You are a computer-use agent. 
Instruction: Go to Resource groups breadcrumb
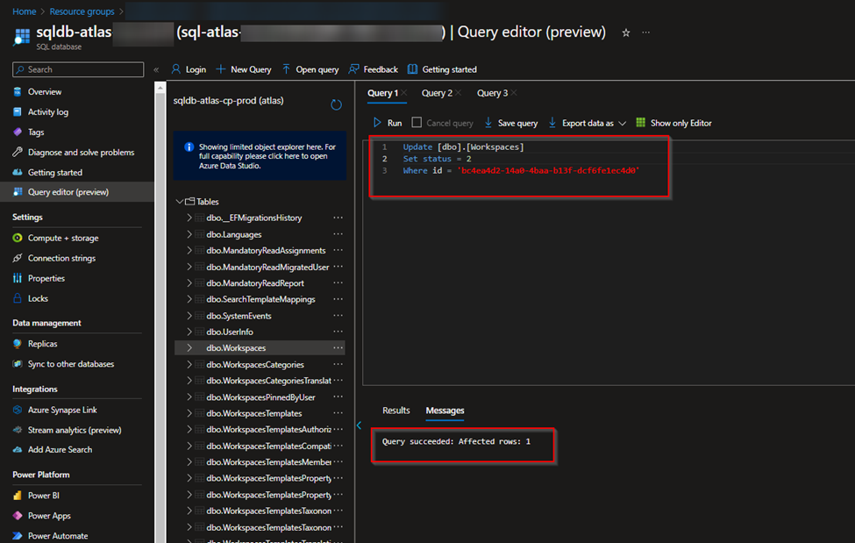click(x=82, y=11)
